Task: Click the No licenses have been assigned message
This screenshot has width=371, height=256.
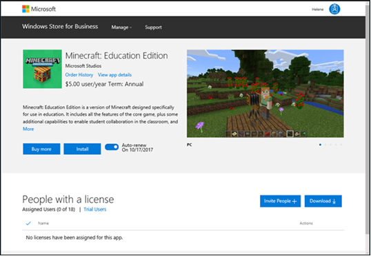Action: 74,237
